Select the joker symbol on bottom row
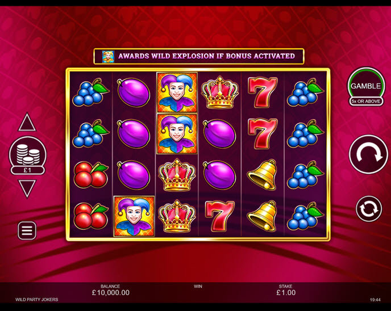 point(134,216)
